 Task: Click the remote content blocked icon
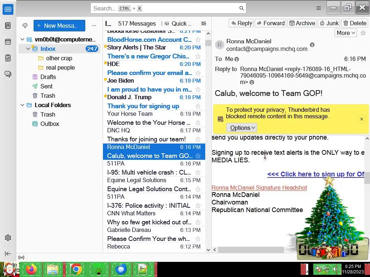click(220, 119)
